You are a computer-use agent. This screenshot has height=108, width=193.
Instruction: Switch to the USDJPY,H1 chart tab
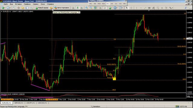pyautogui.click(x=30, y=103)
